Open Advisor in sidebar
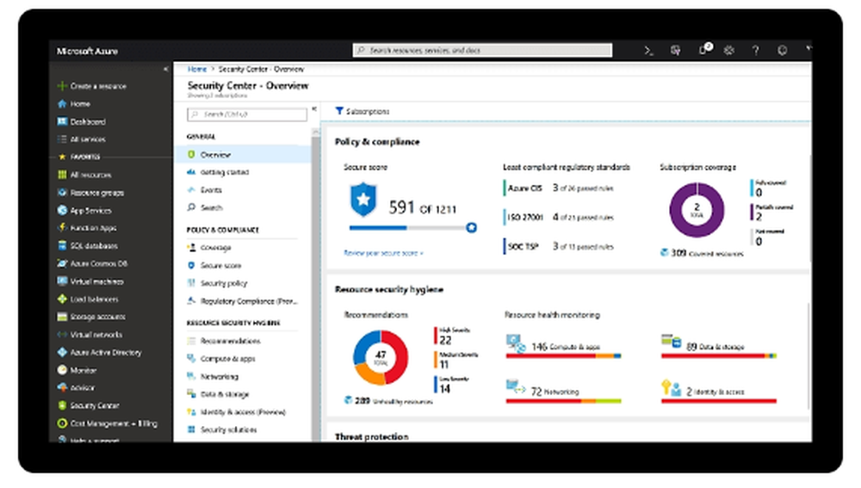Screen dimensions: 861x488 (76, 387)
